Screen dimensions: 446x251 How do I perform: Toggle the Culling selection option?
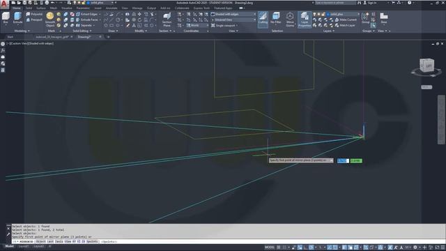point(263,20)
